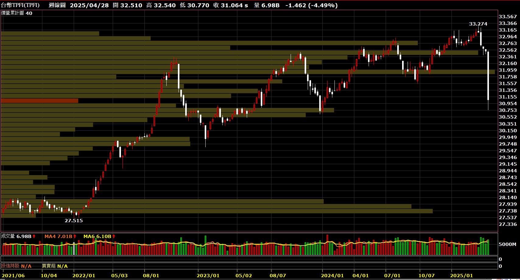Click the 30.351 price axis label
520x280 pixels.
pos(508,124)
